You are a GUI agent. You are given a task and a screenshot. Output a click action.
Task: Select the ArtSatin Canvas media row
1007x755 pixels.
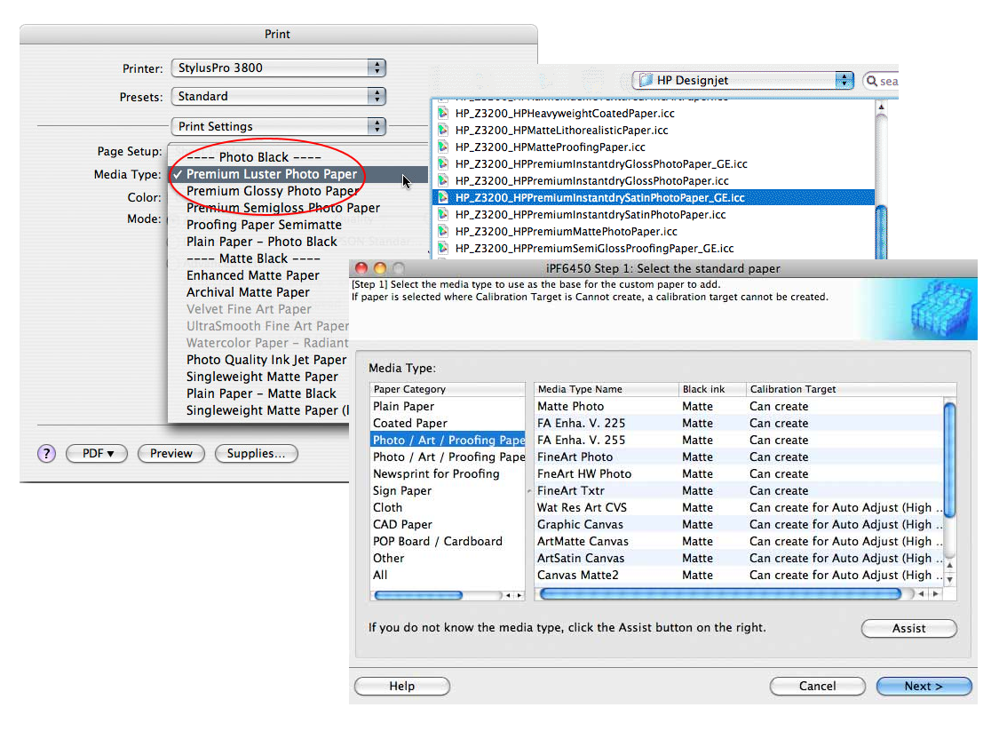tap(739, 559)
